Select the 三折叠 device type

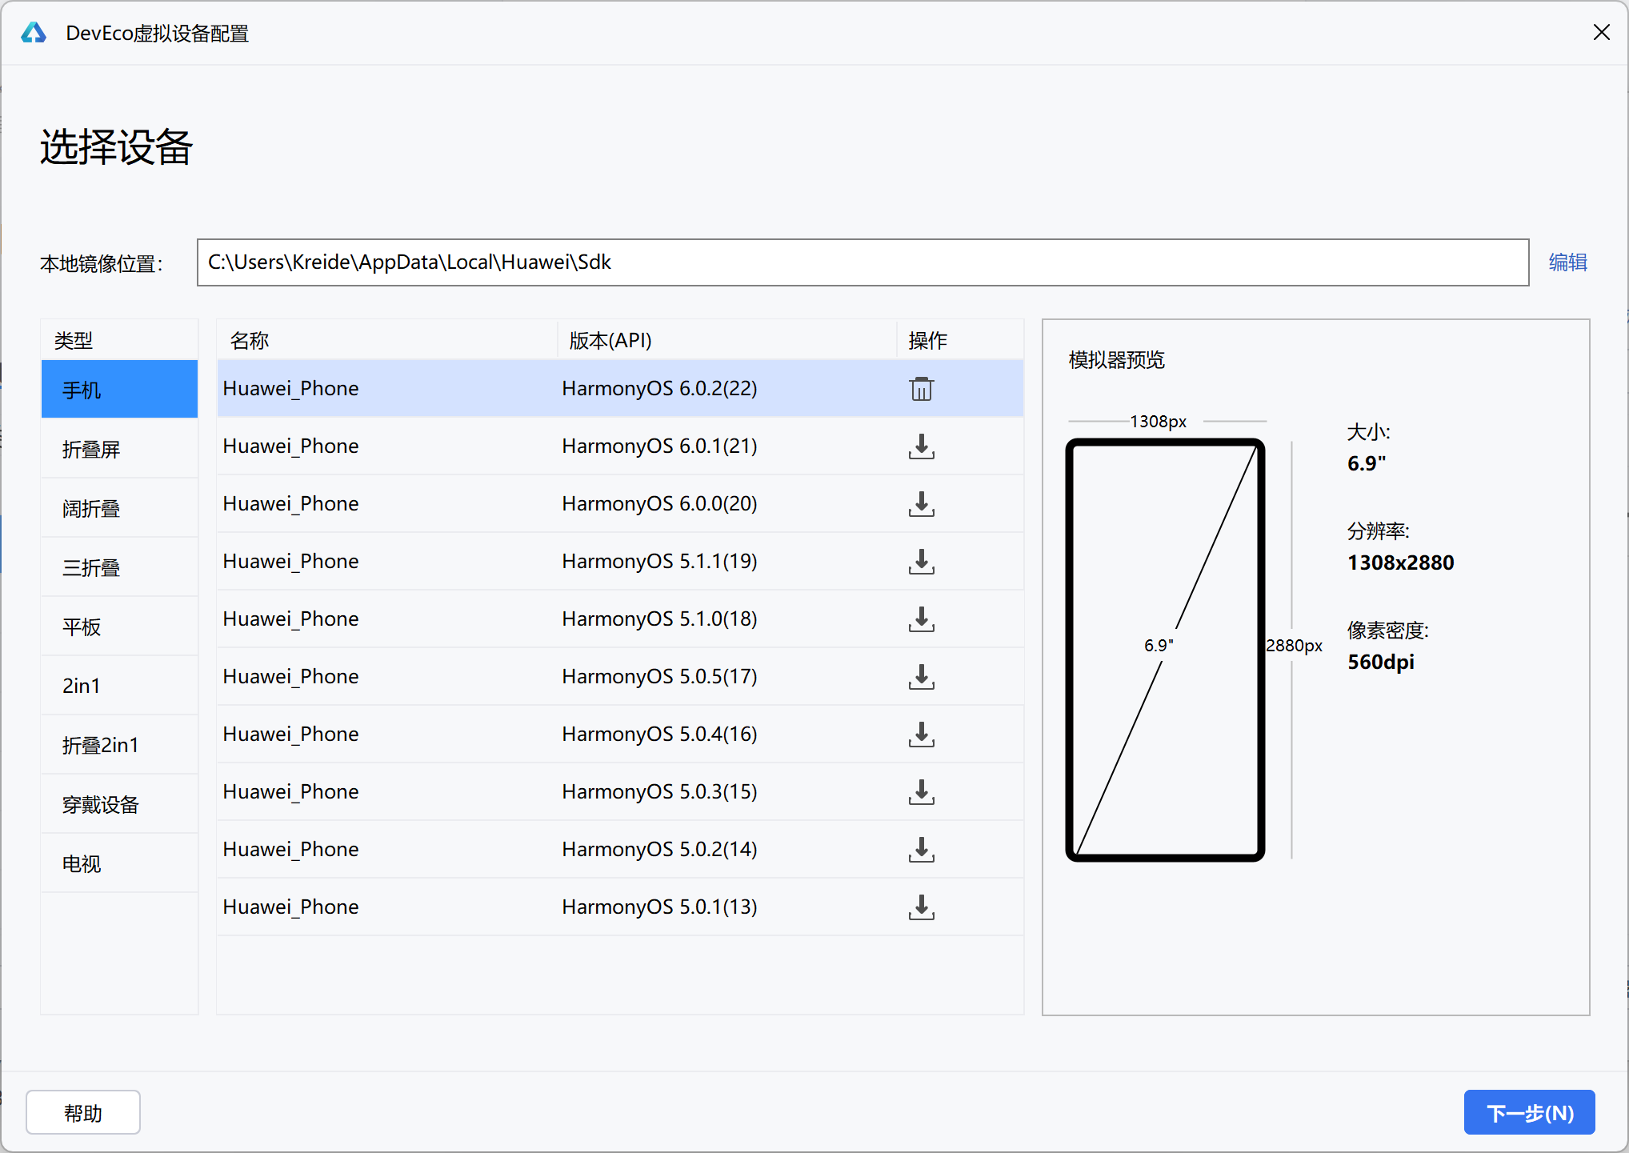(119, 567)
